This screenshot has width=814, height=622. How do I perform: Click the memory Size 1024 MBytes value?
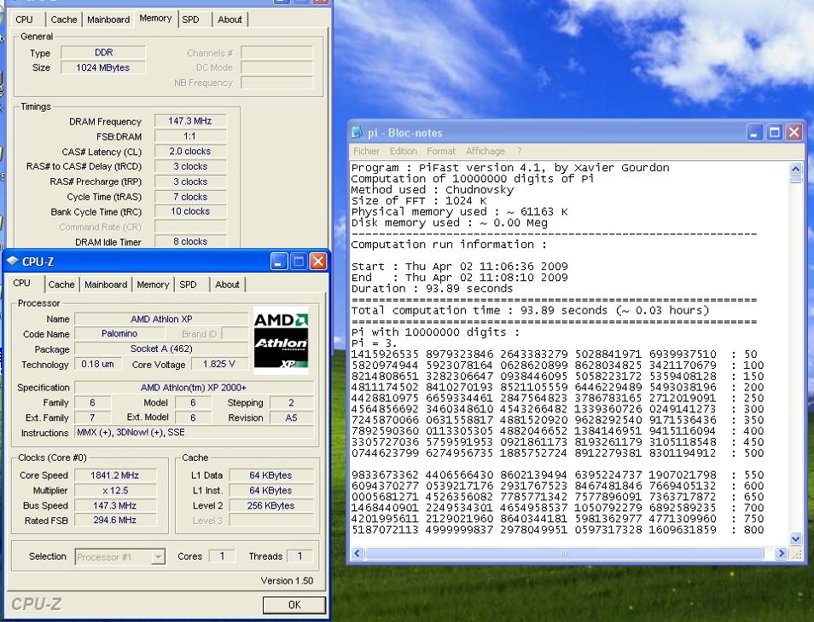(x=102, y=67)
